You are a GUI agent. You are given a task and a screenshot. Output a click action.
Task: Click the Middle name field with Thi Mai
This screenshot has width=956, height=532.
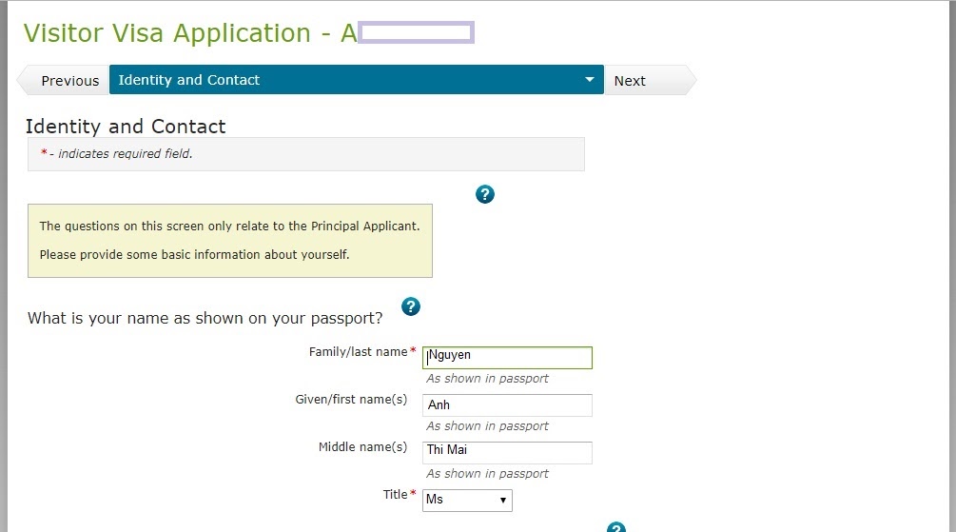(x=507, y=452)
